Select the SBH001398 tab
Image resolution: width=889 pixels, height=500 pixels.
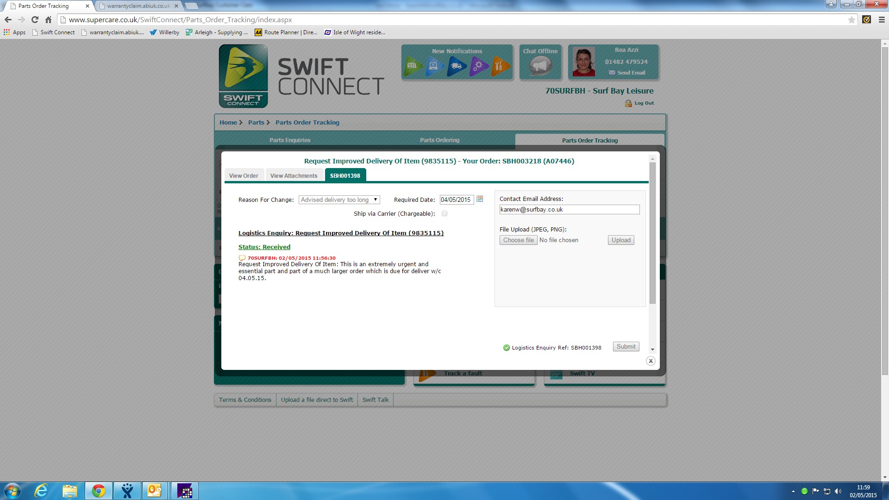pyautogui.click(x=345, y=176)
